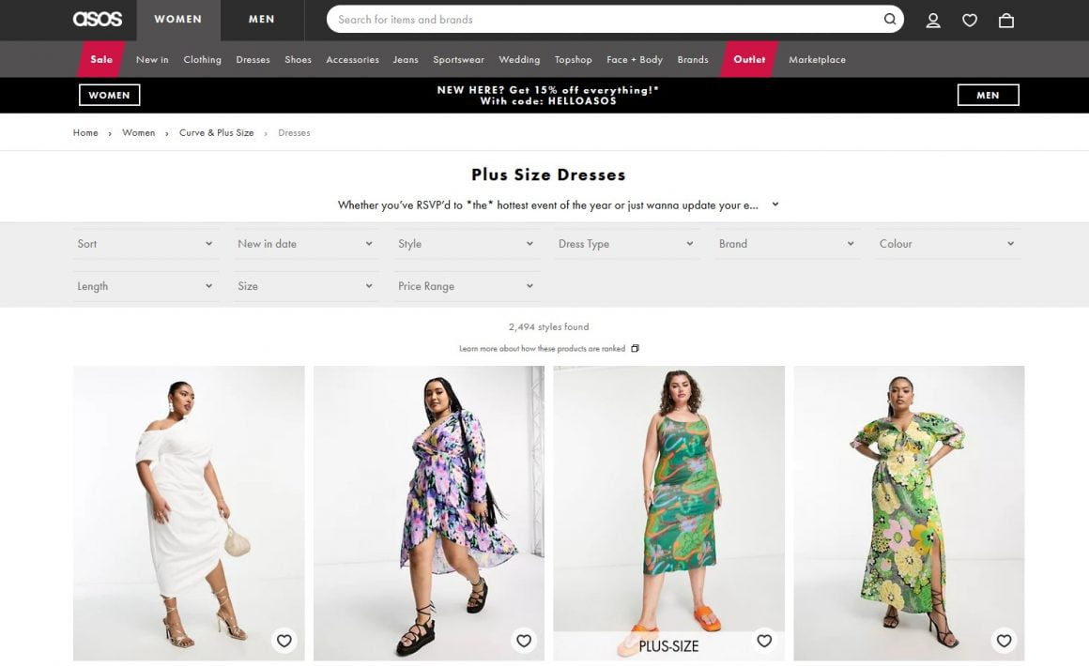Expand the category description chevron
1089x666 pixels.
click(x=775, y=204)
